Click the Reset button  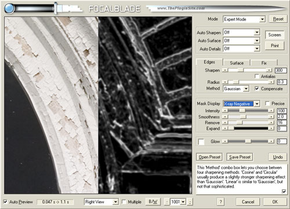(278, 19)
